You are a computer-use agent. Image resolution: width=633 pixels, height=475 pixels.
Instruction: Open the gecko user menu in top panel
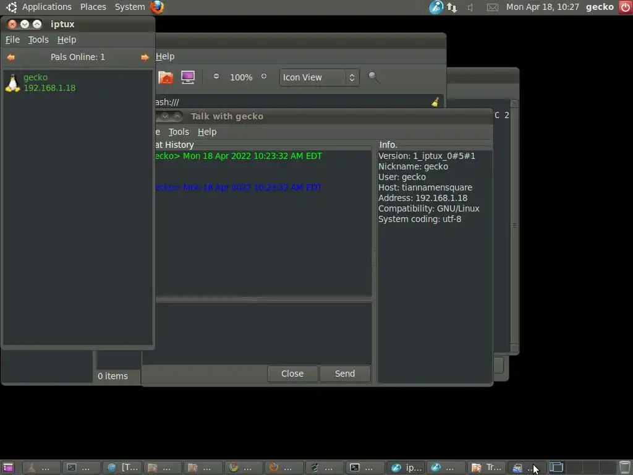tap(600, 7)
